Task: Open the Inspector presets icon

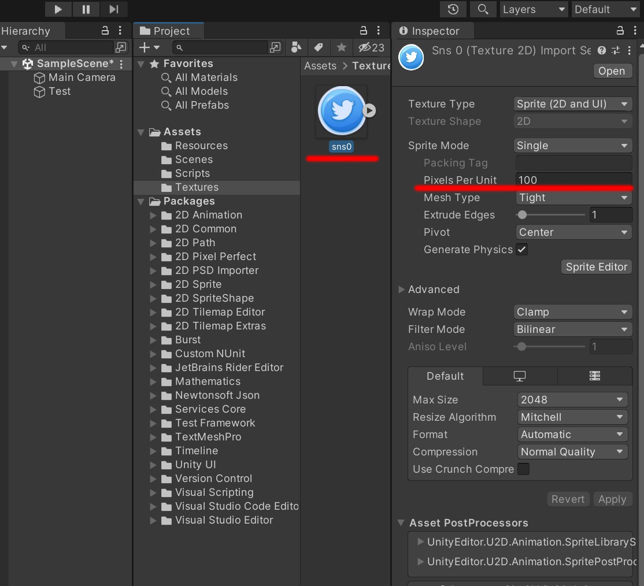Action: 615,50
